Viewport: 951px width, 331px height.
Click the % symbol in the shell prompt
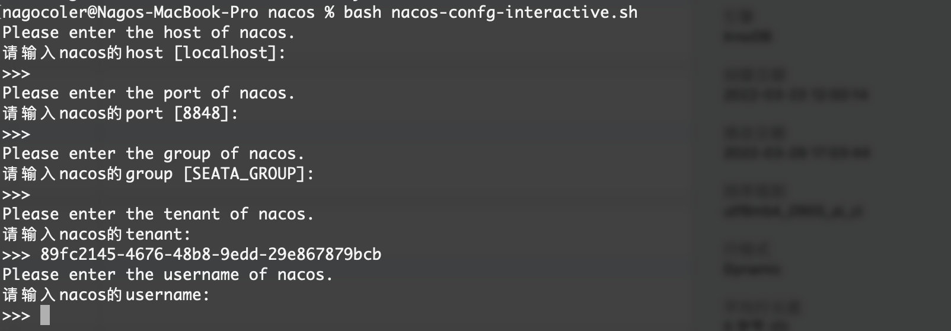[329, 12]
